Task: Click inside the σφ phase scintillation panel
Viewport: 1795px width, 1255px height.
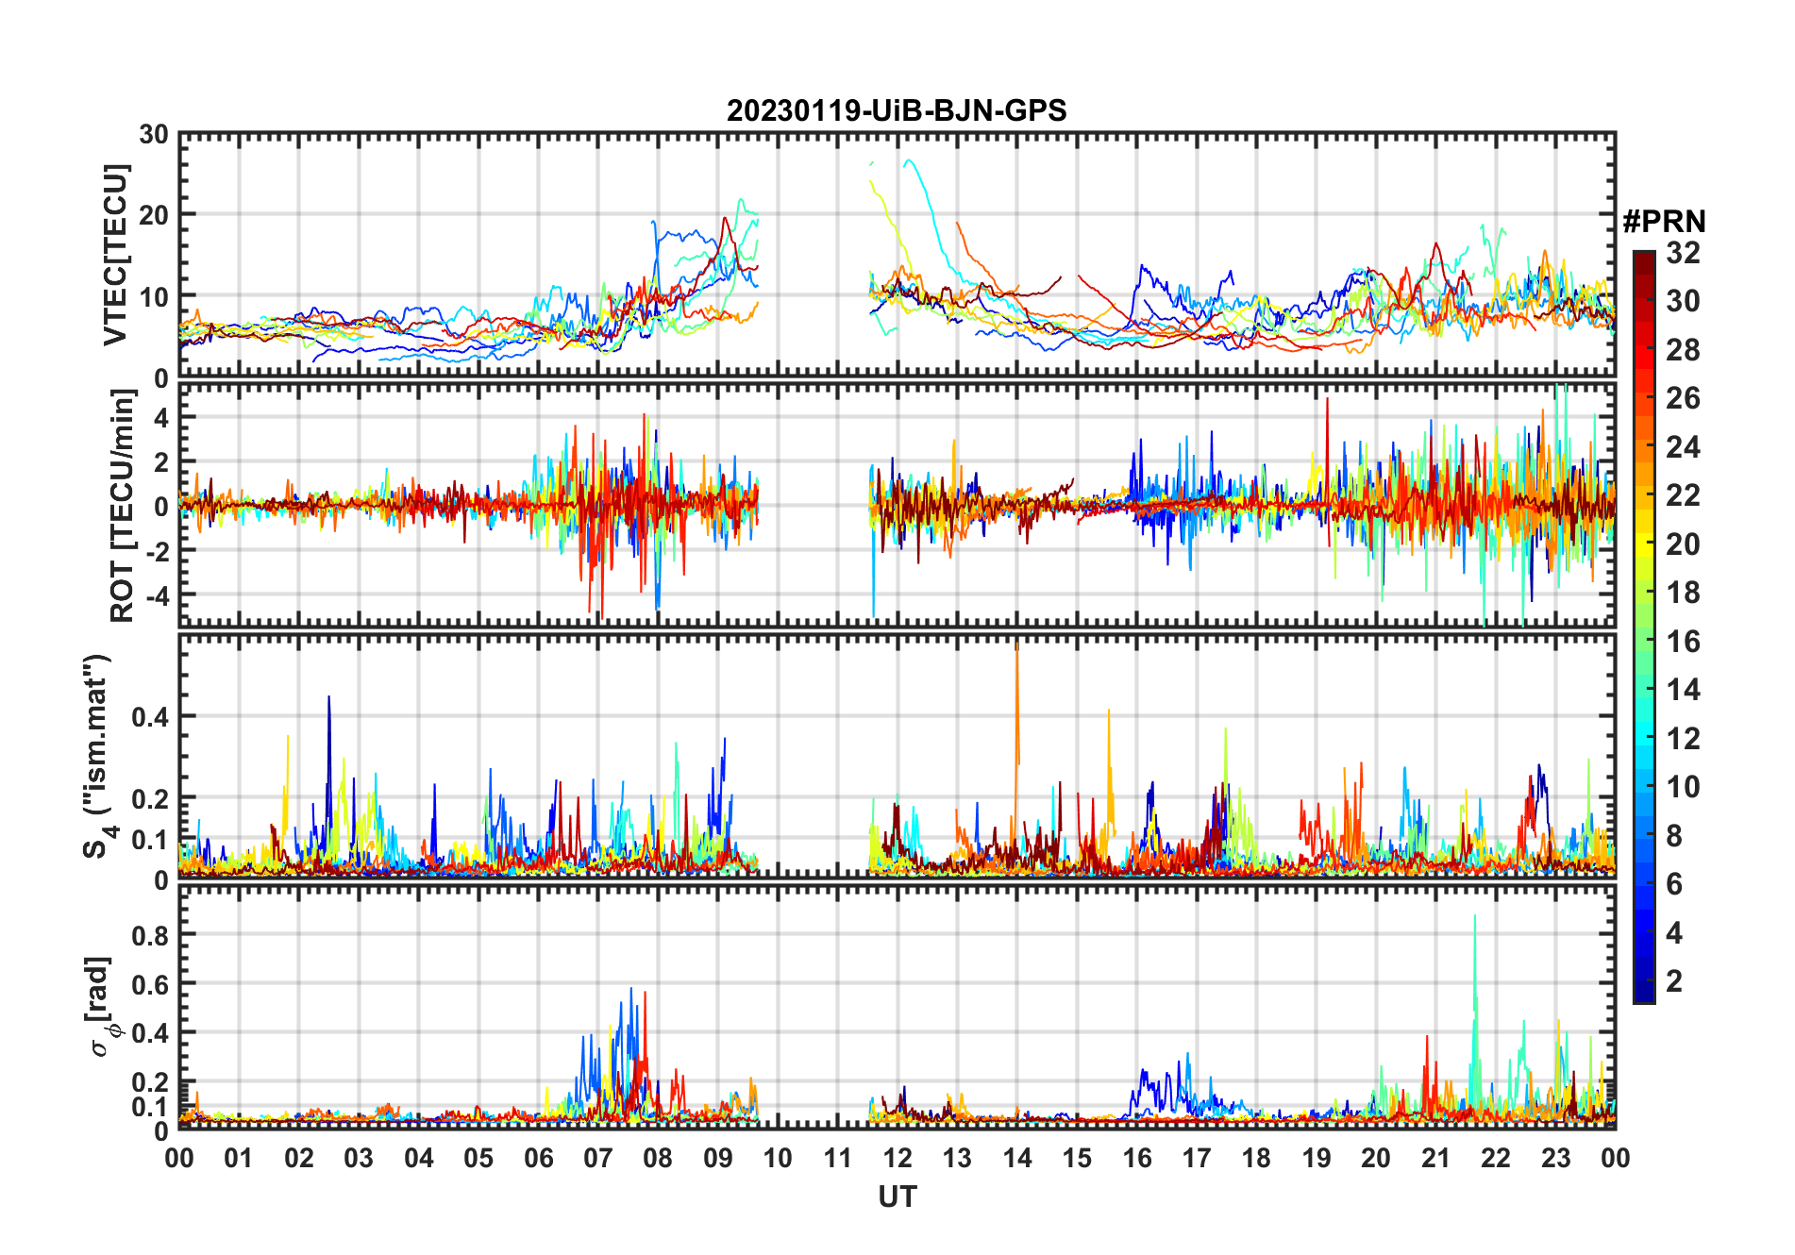Action: 897,1006
